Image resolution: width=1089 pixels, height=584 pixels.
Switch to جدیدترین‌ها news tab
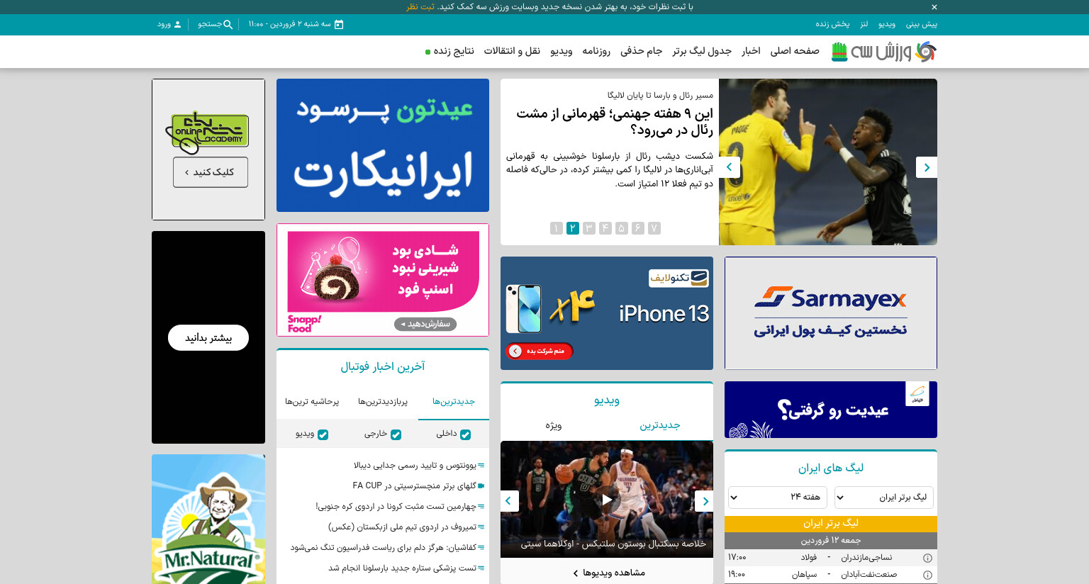click(x=454, y=402)
